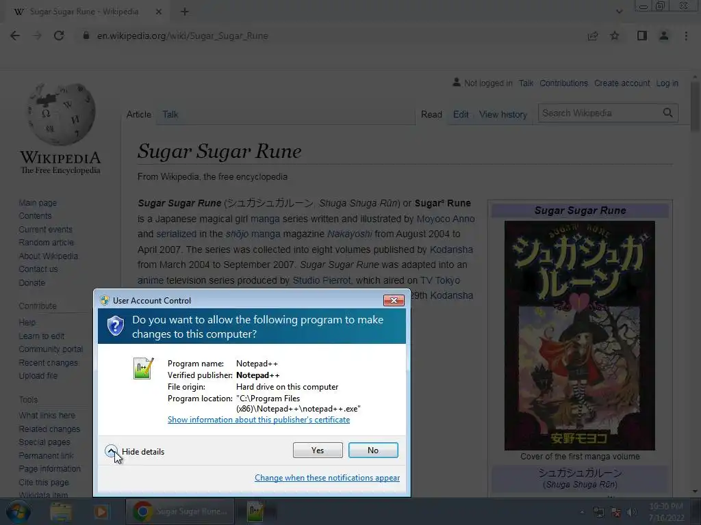
Task: Click the UAC shield question mark icon
Action: [115, 326]
